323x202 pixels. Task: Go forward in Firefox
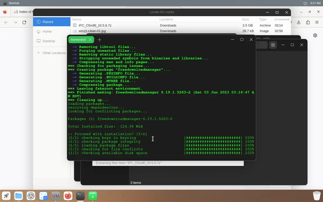pyautogui.click(x=15, y=22)
